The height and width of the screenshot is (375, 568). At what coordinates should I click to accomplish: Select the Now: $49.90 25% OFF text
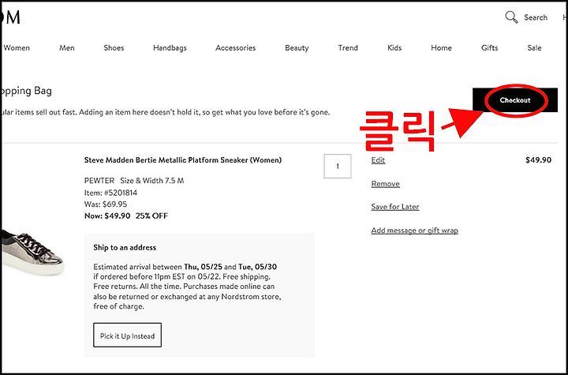tap(126, 216)
